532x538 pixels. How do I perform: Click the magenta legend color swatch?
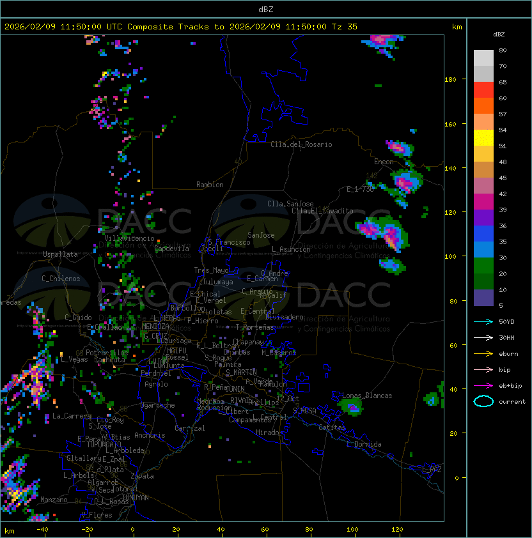click(483, 202)
